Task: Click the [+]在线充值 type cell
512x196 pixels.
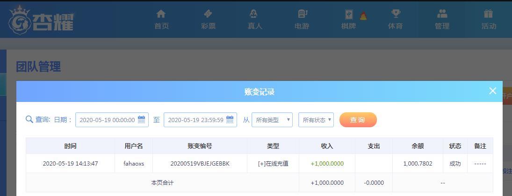Action: click(x=273, y=164)
